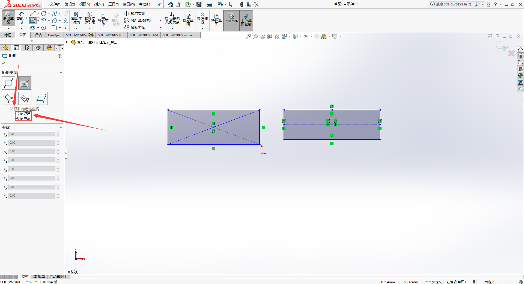Increment the first Y parameter spinner
This screenshot has width=524, height=284.
(58, 141)
